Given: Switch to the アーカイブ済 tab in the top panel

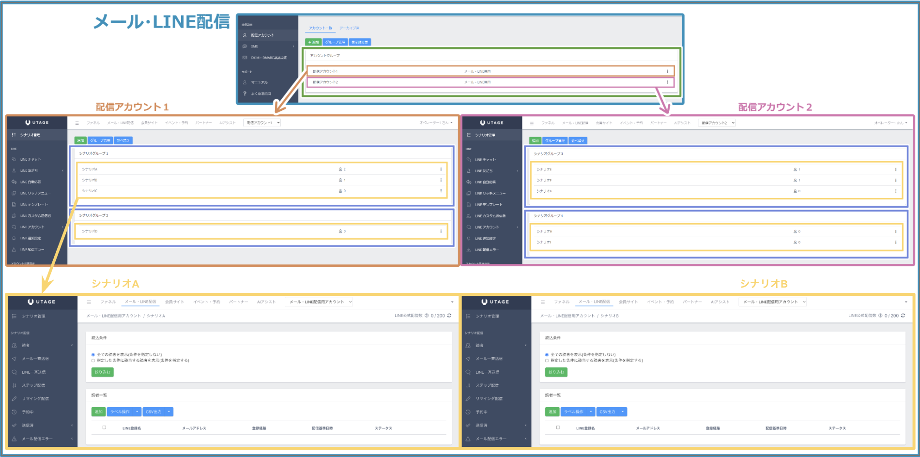Looking at the screenshot, I should [x=349, y=28].
